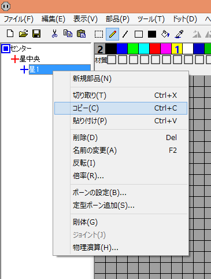Pick the bright blue color swatch
The height and width of the screenshot is (279, 211).
[x=122, y=49]
